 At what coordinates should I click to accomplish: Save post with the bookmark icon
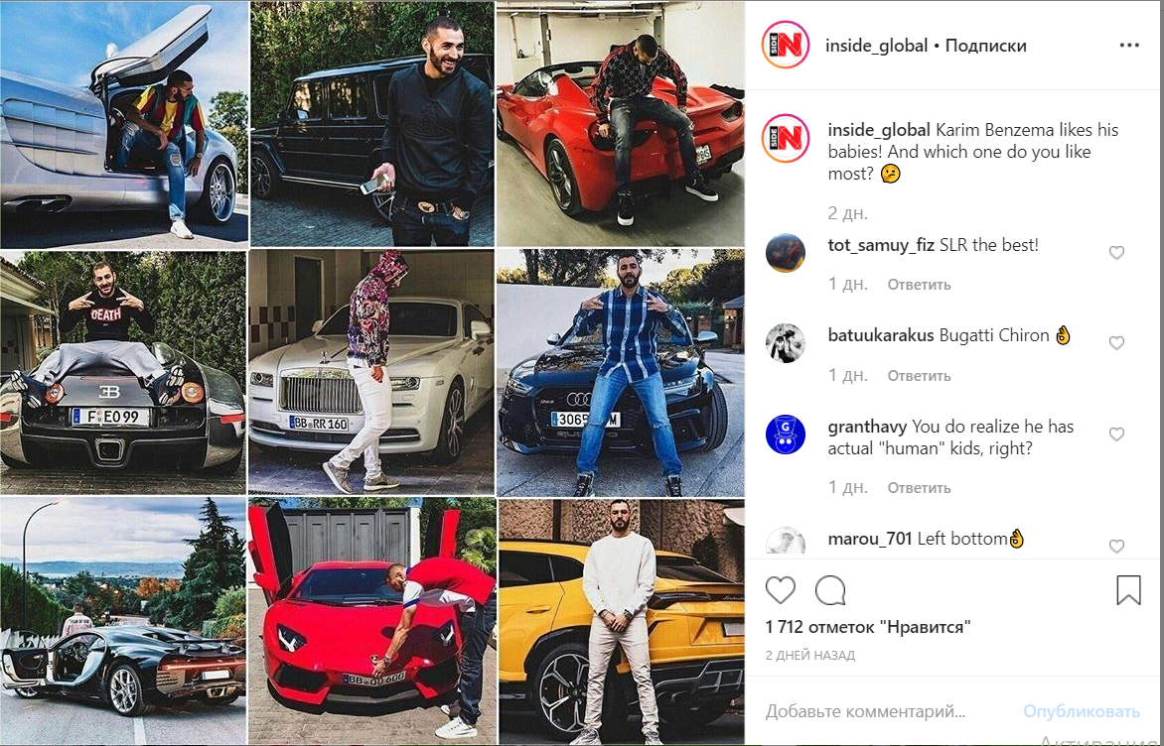(1128, 590)
